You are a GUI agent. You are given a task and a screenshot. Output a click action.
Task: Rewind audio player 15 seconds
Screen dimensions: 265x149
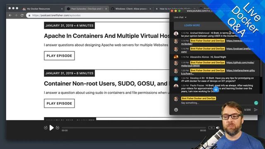pyautogui.click(x=46, y=128)
